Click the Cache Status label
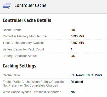The width and height of the screenshot is (107, 97). coord(12,30)
